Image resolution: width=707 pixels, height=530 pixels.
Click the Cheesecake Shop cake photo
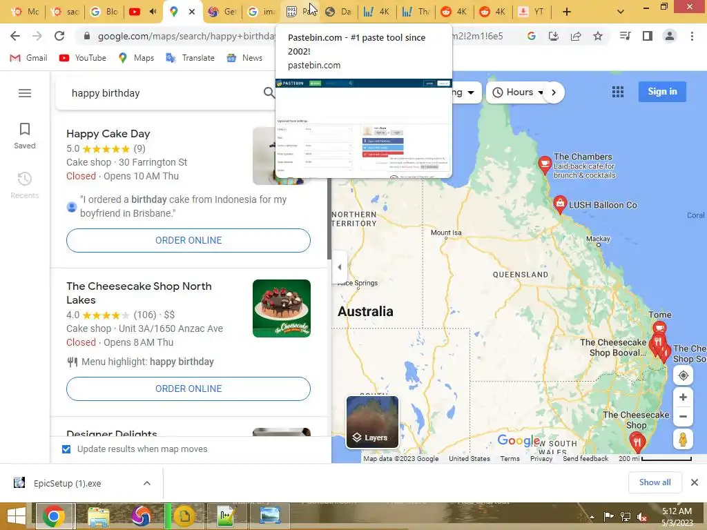(282, 308)
